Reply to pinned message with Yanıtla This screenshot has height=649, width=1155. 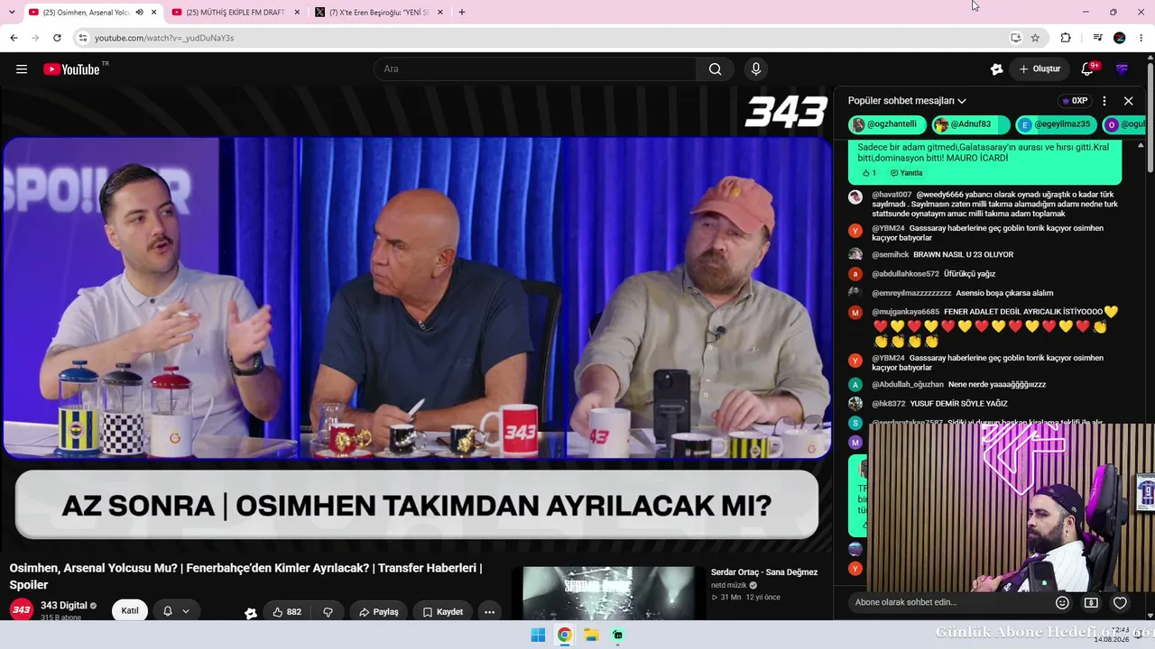[x=907, y=173]
